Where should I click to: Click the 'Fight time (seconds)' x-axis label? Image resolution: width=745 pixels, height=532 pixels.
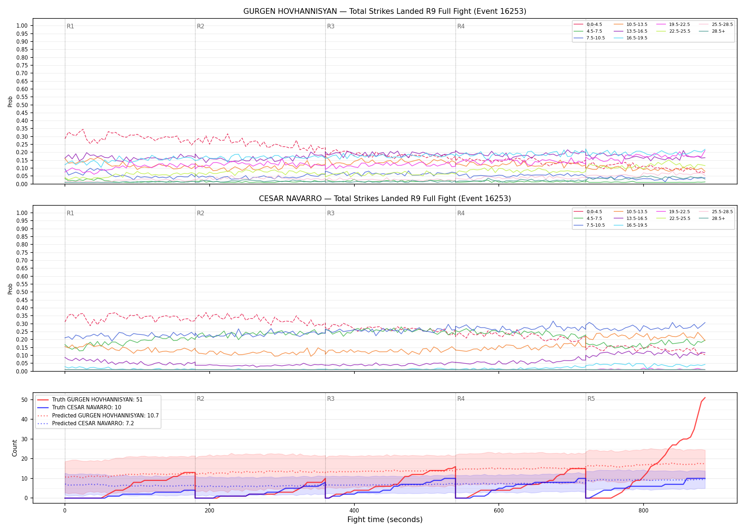click(385, 520)
